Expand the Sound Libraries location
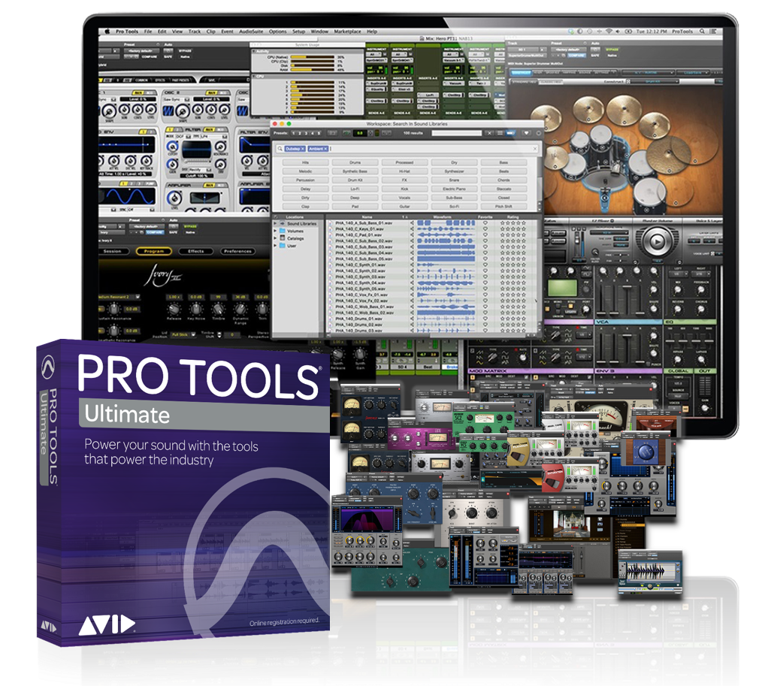 [x=276, y=224]
